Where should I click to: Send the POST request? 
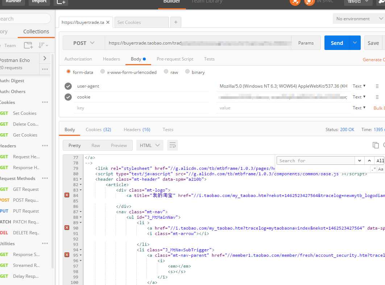coord(337,43)
